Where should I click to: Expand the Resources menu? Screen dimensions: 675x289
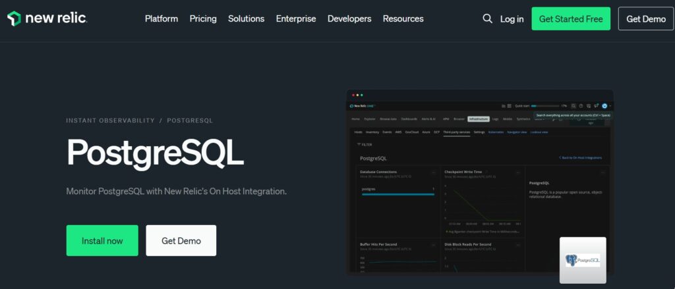403,18
